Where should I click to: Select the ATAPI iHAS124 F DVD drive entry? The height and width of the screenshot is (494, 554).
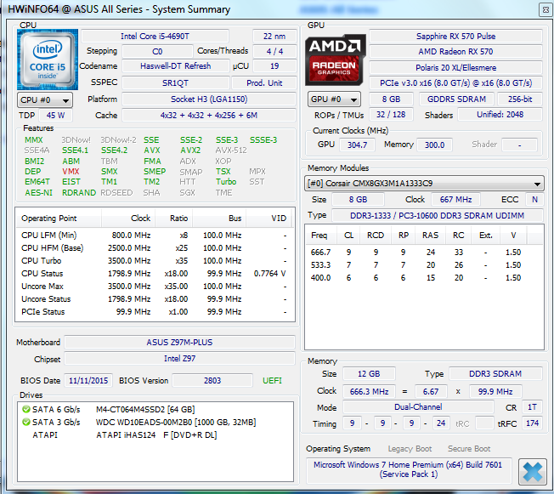tap(156, 435)
